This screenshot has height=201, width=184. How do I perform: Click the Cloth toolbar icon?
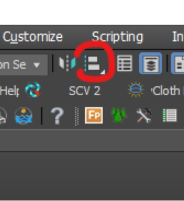[136, 90]
